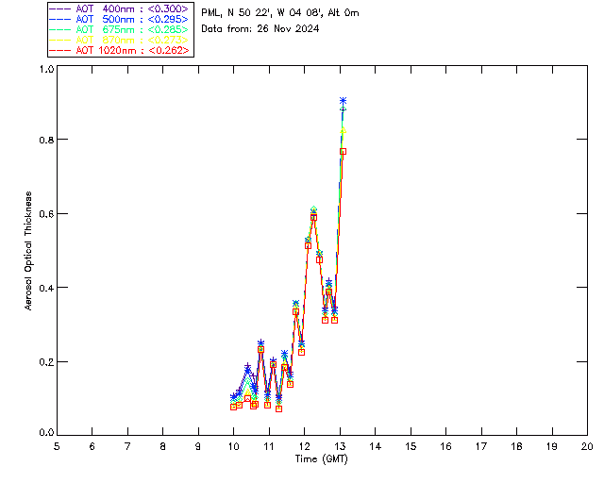The width and height of the screenshot is (604, 483).
Task: Click the 0.0 y-axis tick label
Action: (46, 433)
